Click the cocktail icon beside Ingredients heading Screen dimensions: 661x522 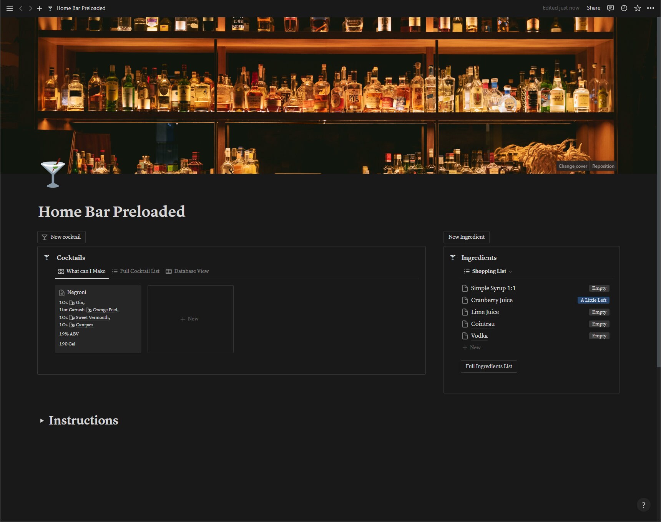[x=453, y=258]
